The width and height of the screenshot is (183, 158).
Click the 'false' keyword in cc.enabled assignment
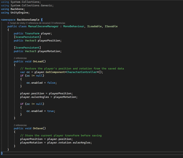pos(51,83)
